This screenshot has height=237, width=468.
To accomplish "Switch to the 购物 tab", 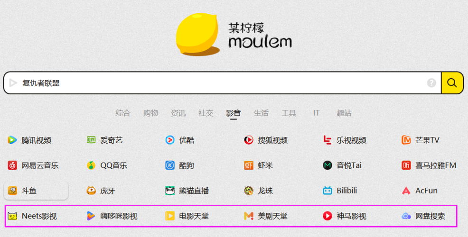I will (150, 113).
